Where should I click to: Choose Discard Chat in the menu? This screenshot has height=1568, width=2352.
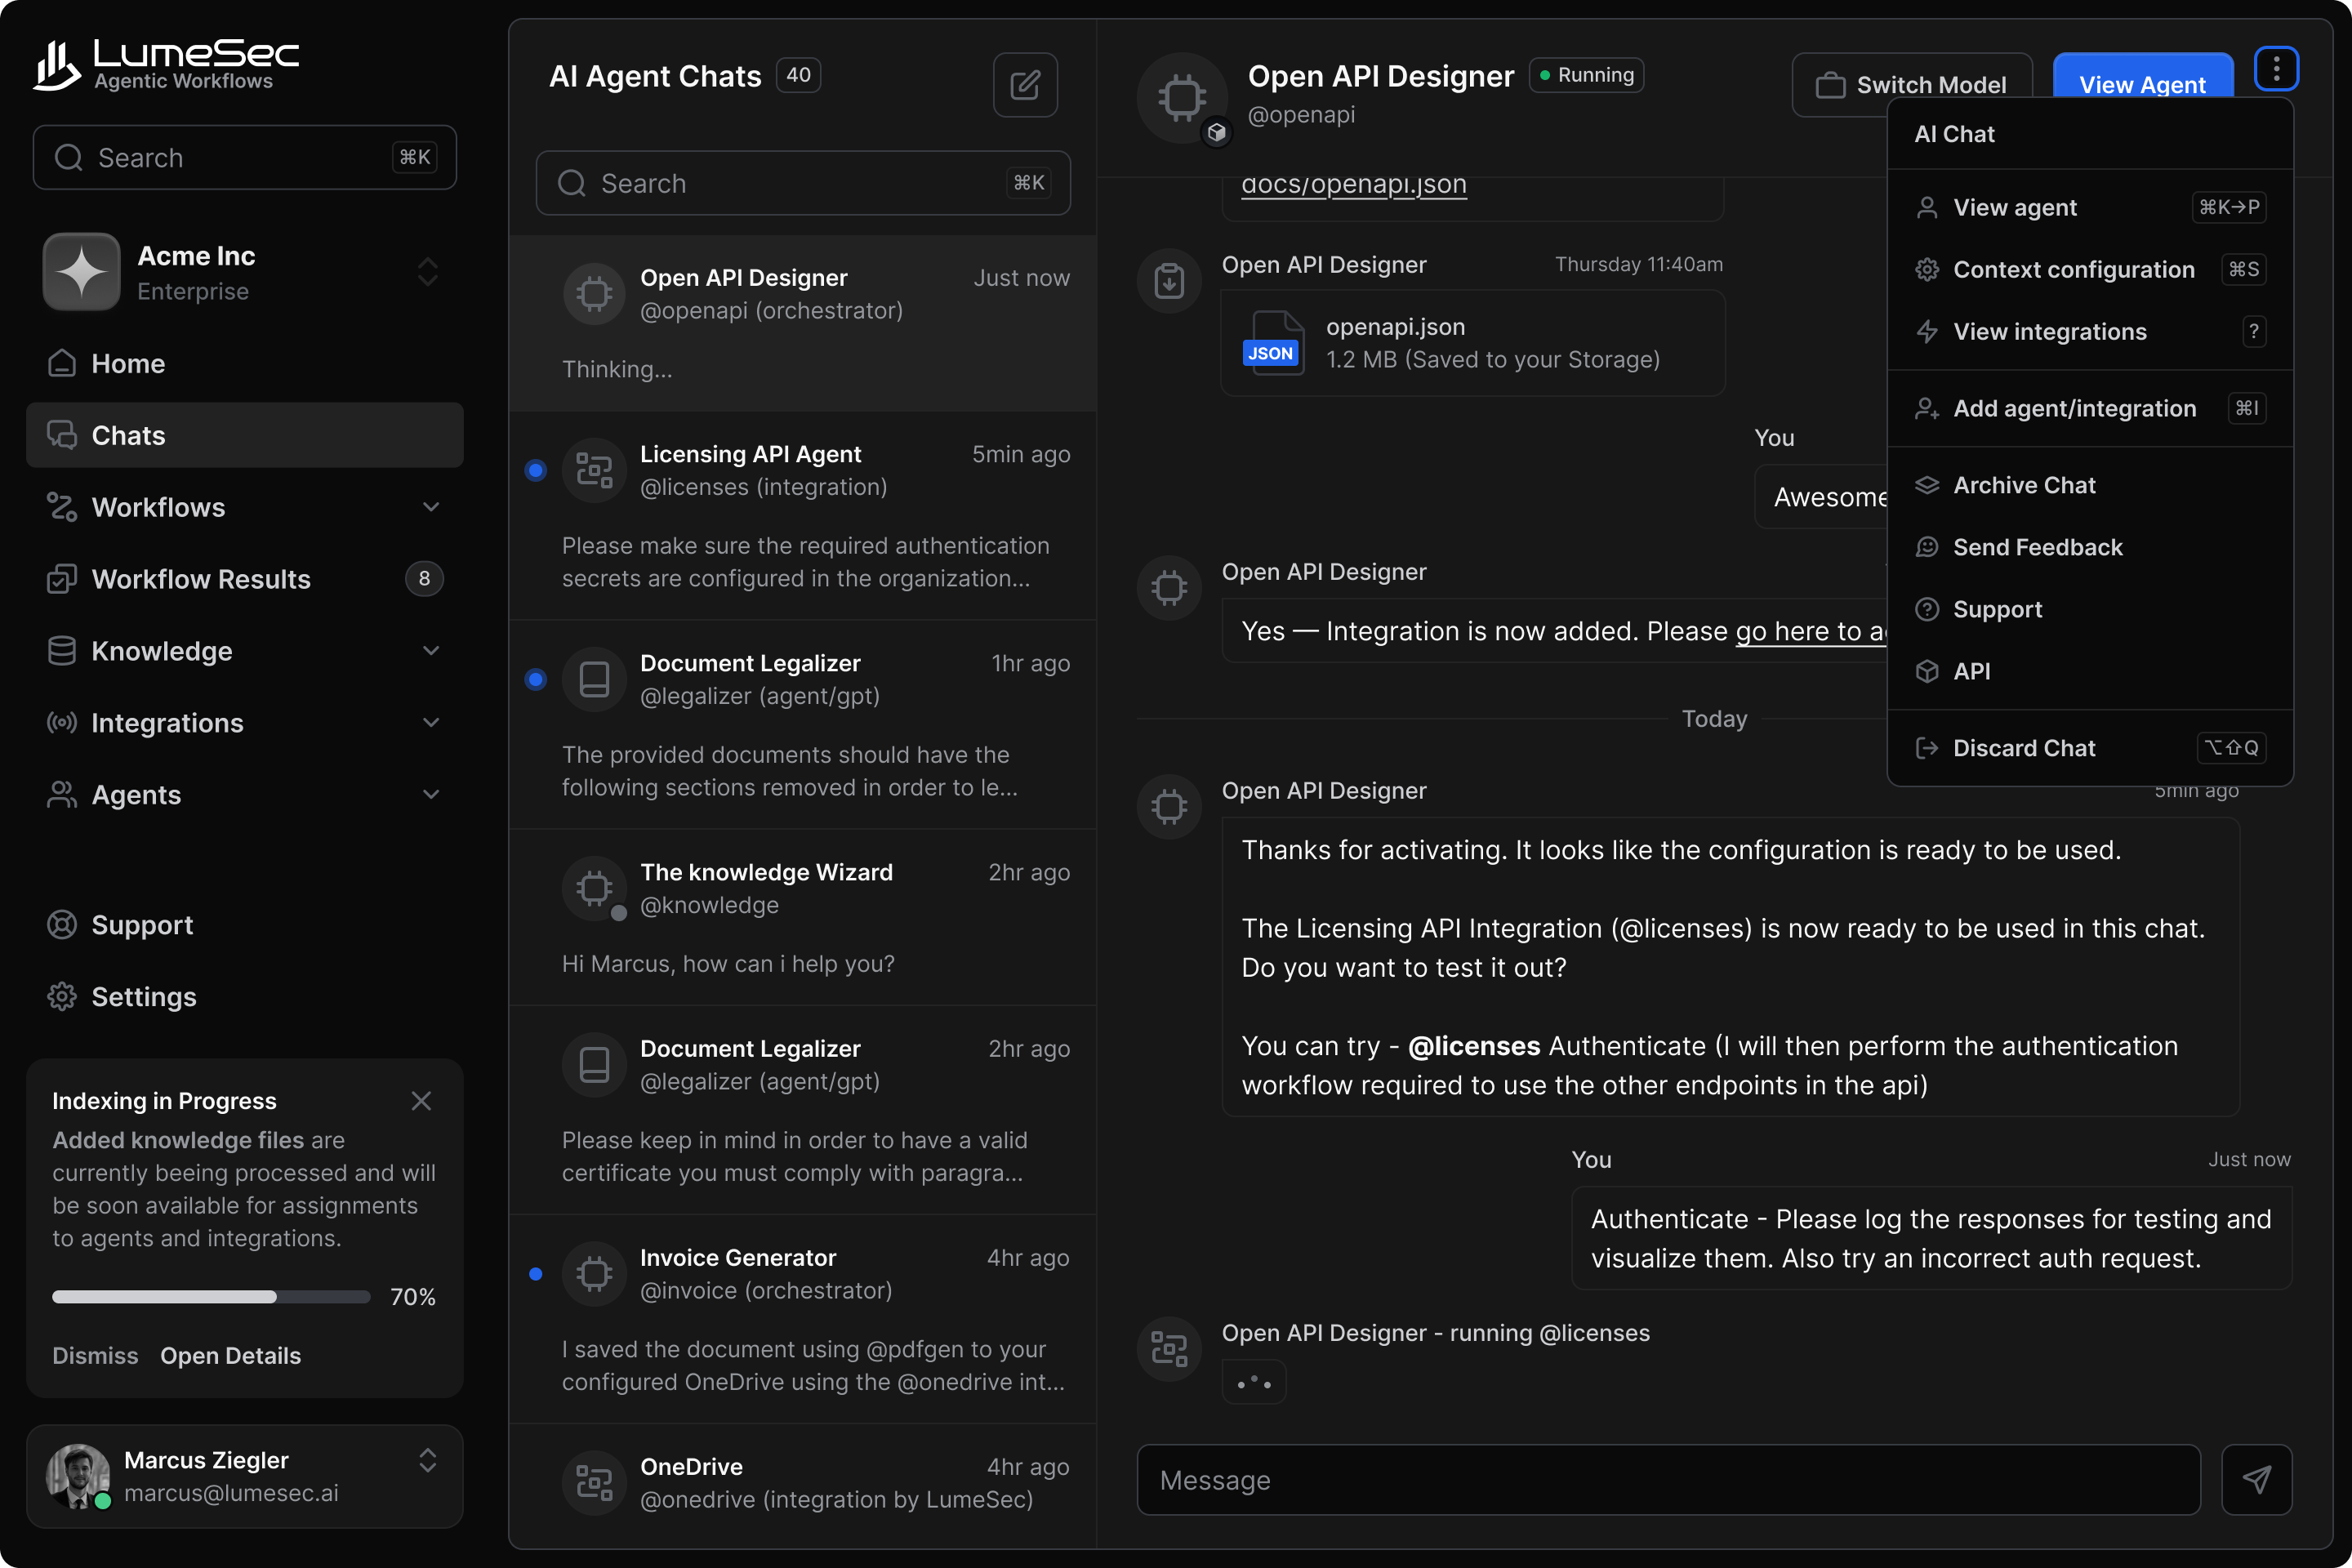(2090, 748)
